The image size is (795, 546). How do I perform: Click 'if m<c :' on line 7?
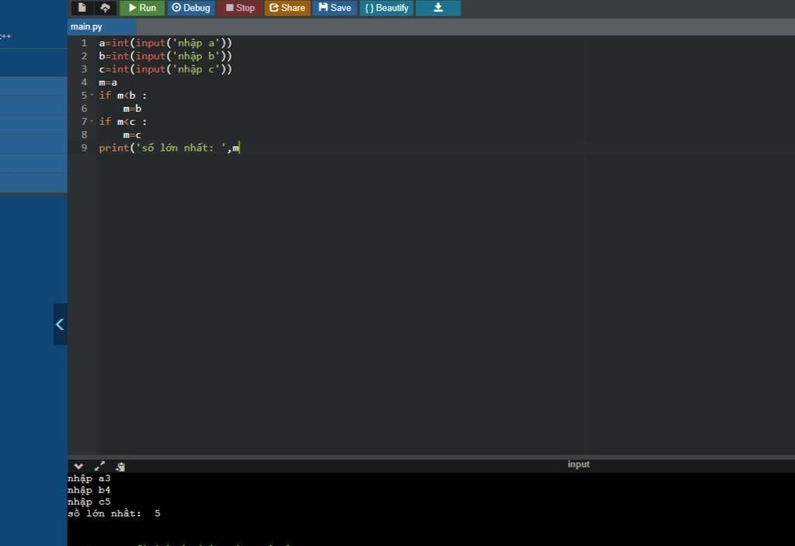tap(123, 122)
